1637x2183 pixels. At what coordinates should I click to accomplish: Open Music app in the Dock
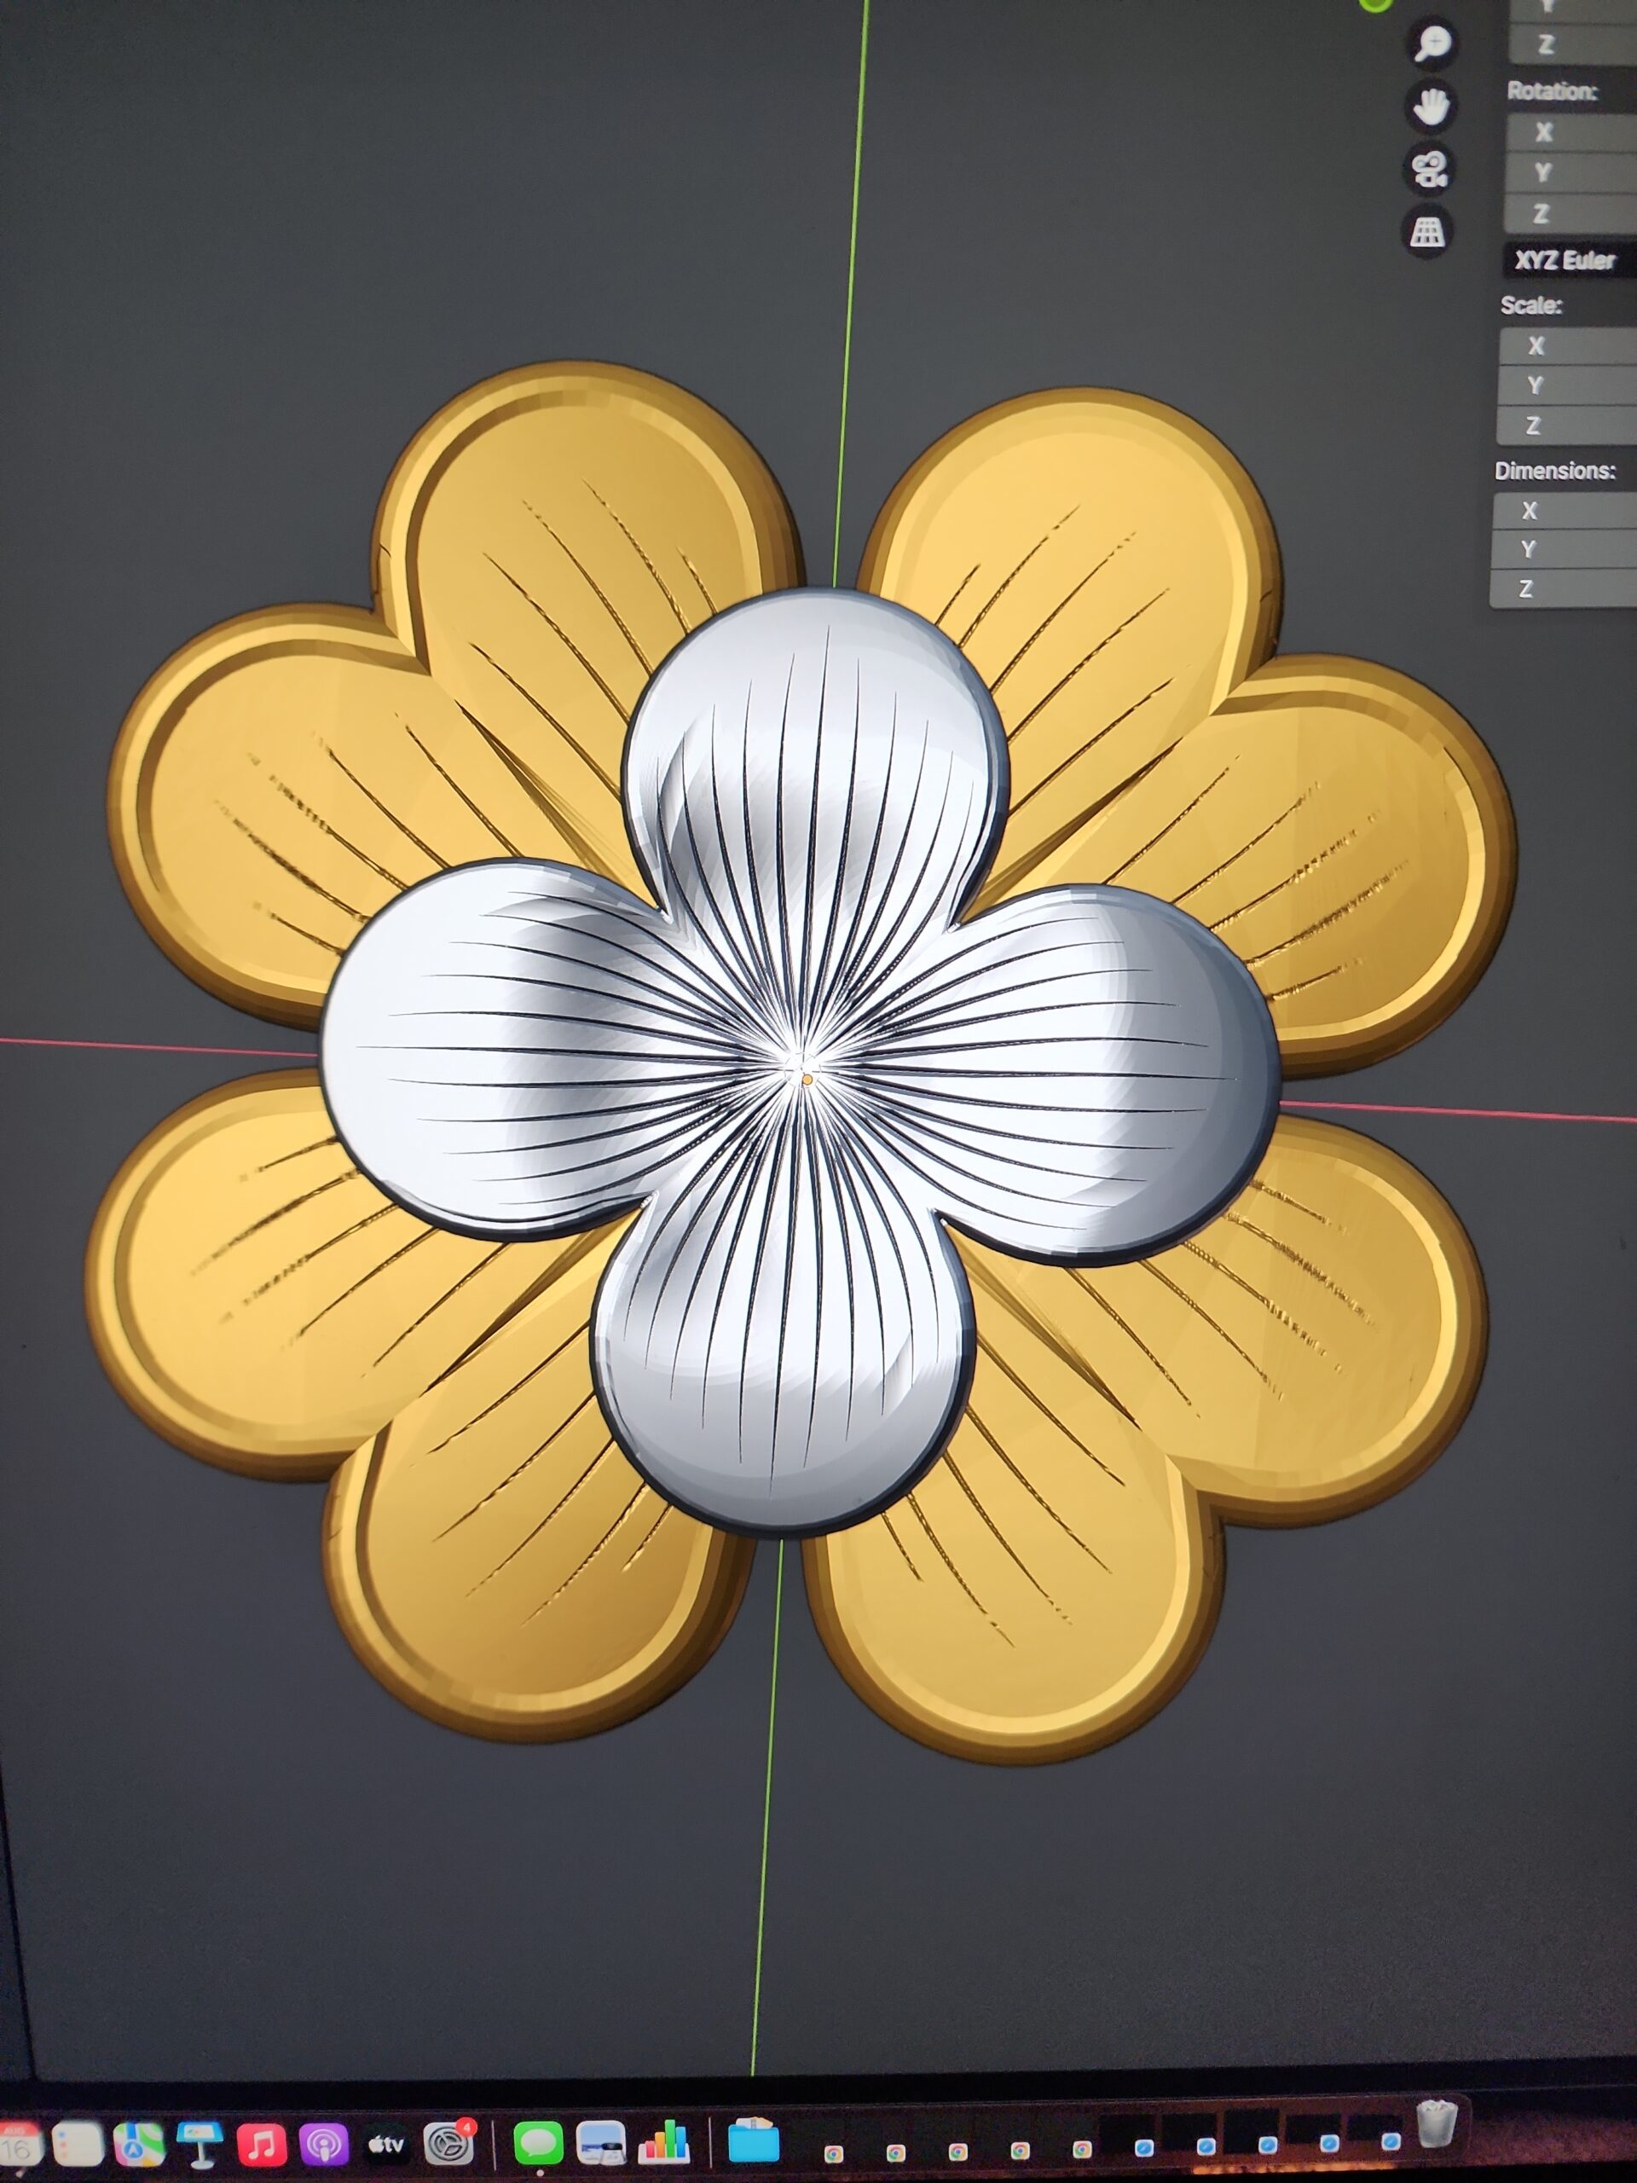pos(262,2145)
